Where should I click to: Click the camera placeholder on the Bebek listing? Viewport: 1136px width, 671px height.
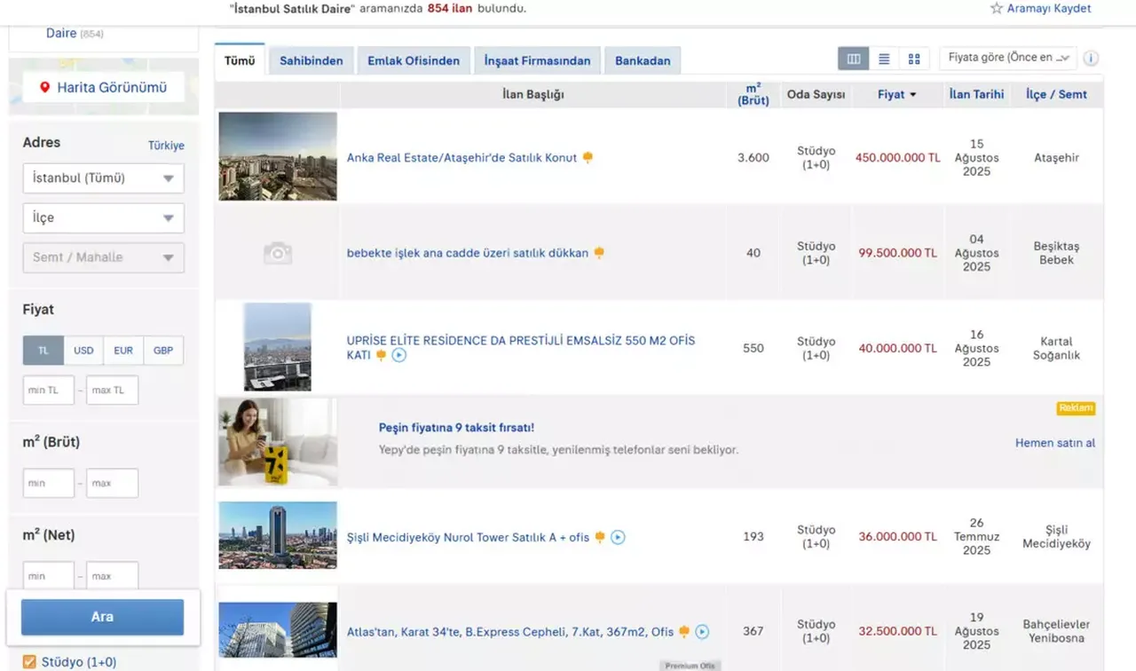(277, 252)
